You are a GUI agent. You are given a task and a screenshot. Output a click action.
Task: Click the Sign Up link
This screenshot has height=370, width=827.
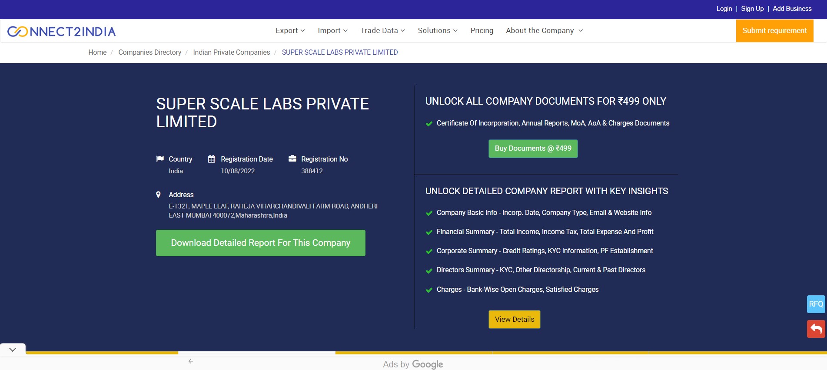(x=752, y=9)
